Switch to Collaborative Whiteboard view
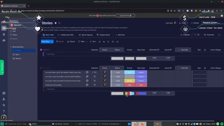Screen dimensions: 224x126 66,35
